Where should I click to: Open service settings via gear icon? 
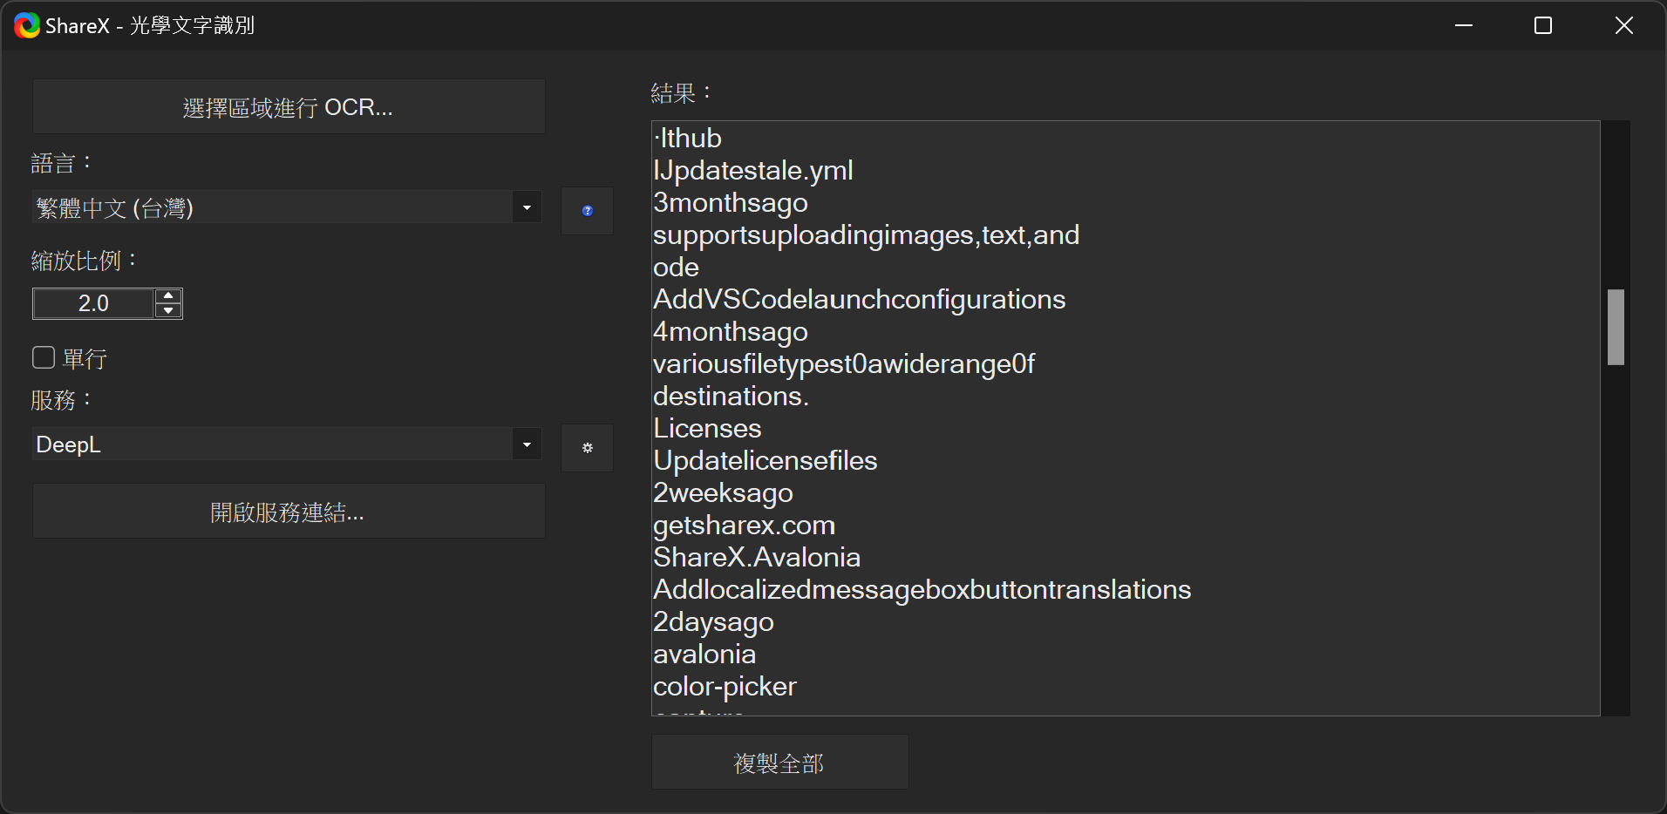pyautogui.click(x=587, y=448)
